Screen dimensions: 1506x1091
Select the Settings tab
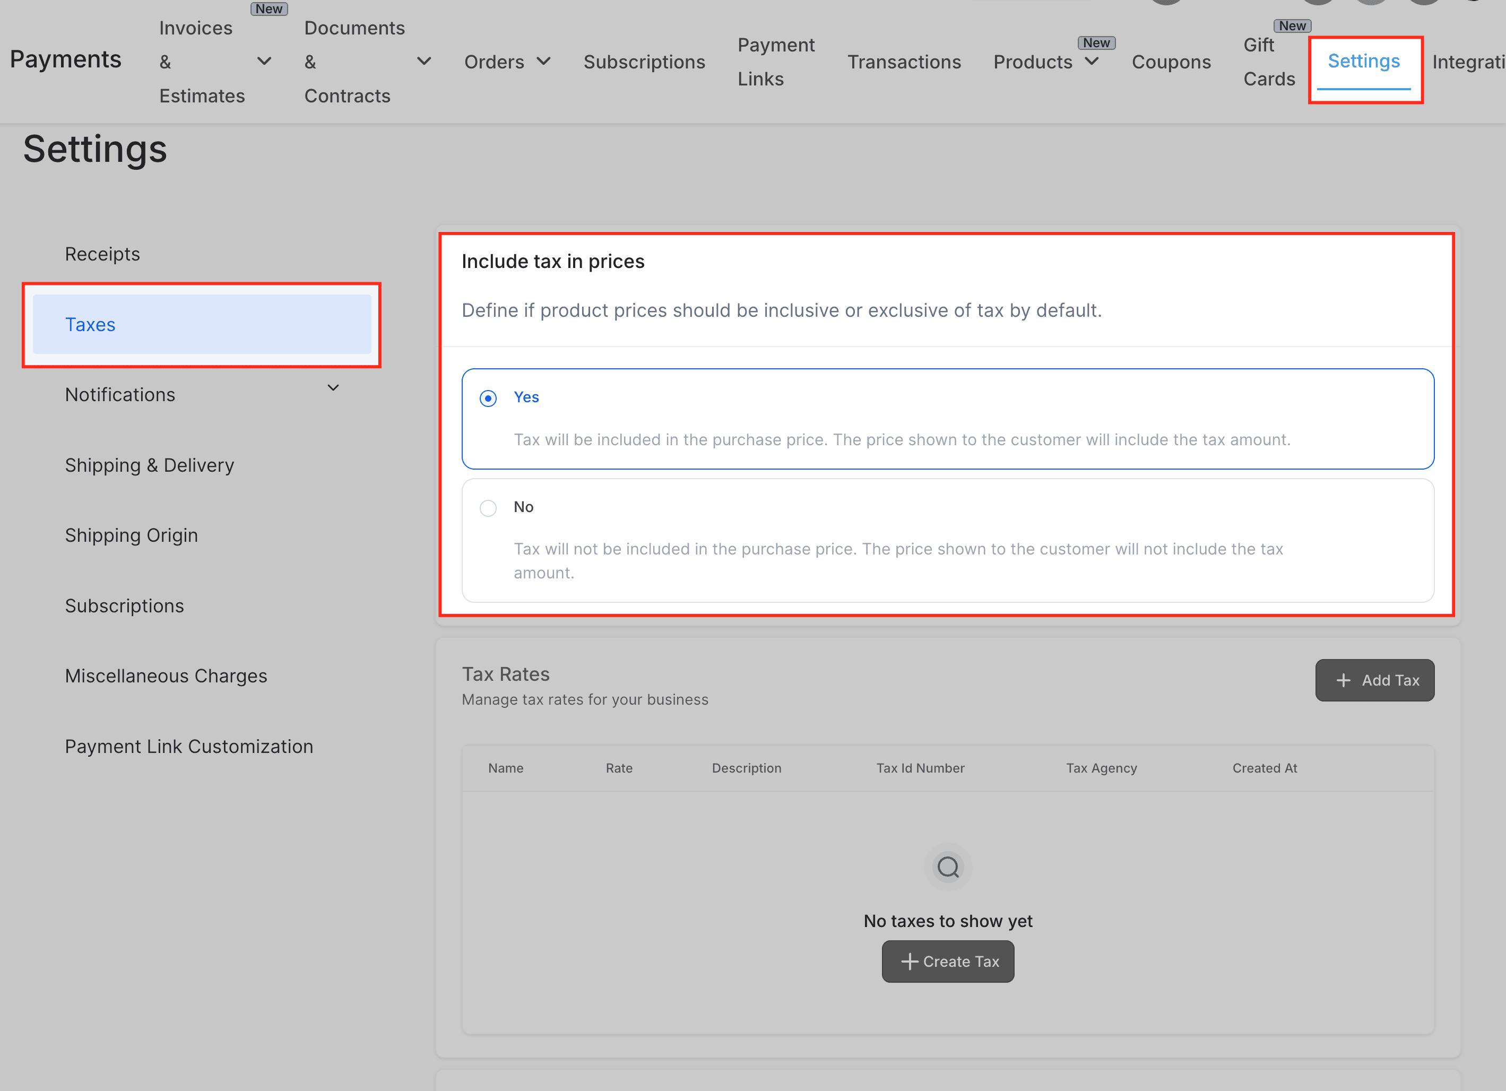[1364, 61]
